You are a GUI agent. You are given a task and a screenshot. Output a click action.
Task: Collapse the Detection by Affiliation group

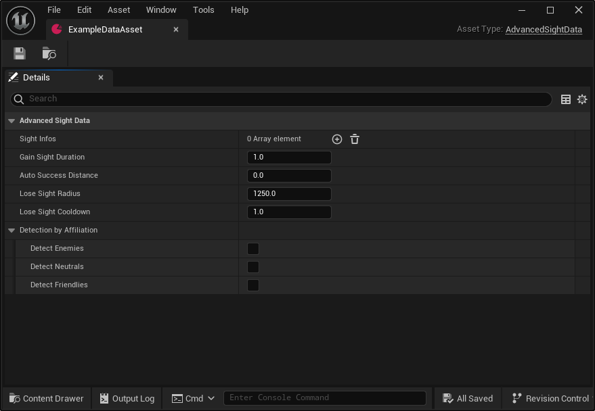(x=12, y=231)
